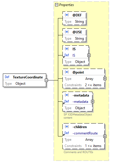Screen dimensions: 113x164
Task: Click the -metadata property type icon
Action: point(67,95)
